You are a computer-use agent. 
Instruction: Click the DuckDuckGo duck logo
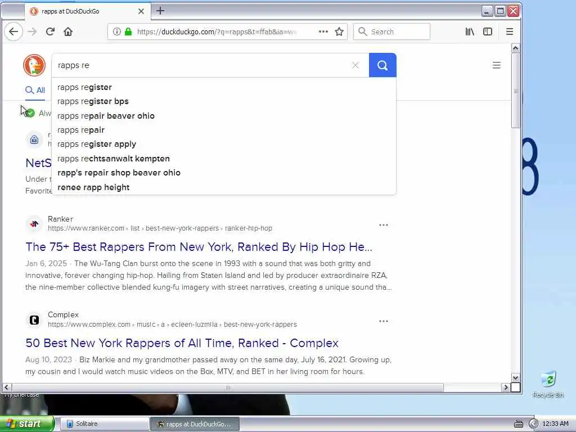(x=34, y=65)
